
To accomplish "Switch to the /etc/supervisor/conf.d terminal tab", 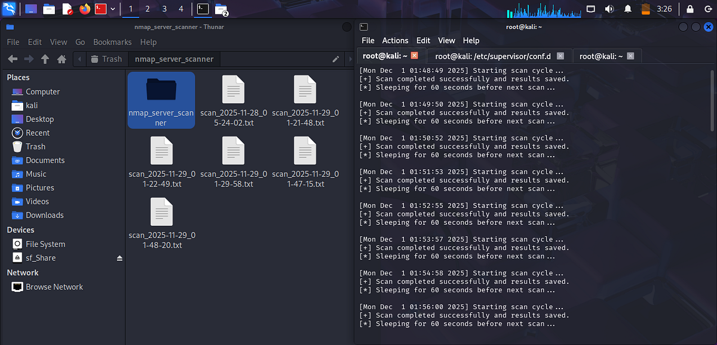I will [x=495, y=54].
